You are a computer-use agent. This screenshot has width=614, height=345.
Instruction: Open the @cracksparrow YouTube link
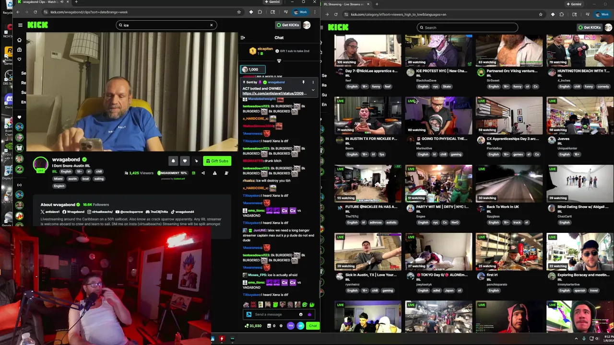[129, 212]
